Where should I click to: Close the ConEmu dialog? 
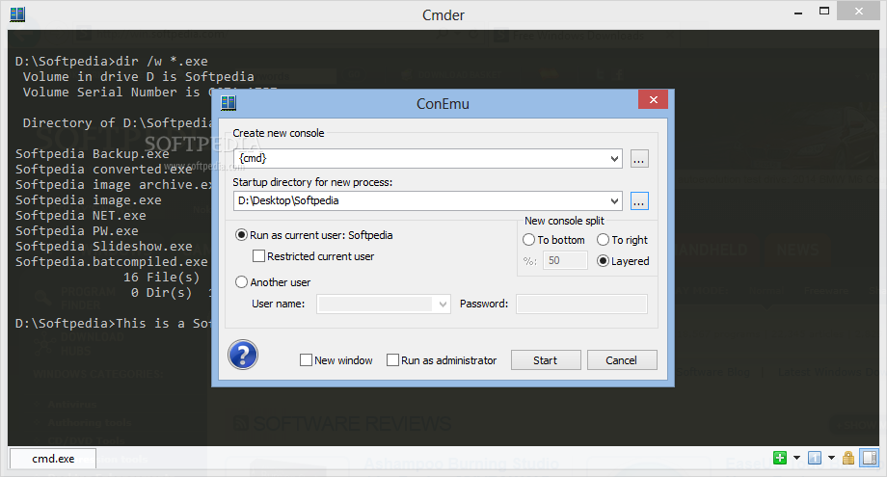[653, 99]
